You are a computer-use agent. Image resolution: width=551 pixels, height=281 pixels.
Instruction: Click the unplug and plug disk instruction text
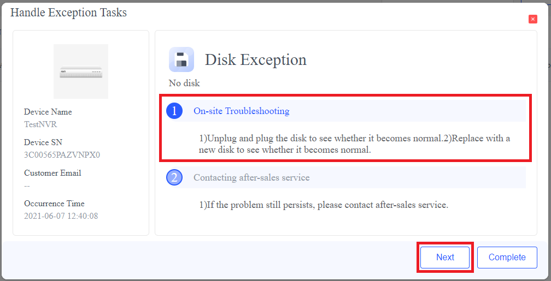(354, 144)
